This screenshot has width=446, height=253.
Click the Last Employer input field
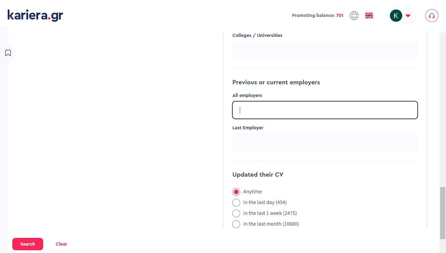click(325, 143)
